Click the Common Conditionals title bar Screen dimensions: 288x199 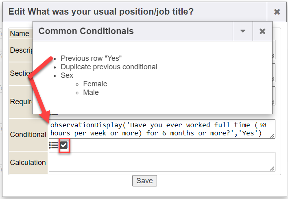(x=134, y=31)
